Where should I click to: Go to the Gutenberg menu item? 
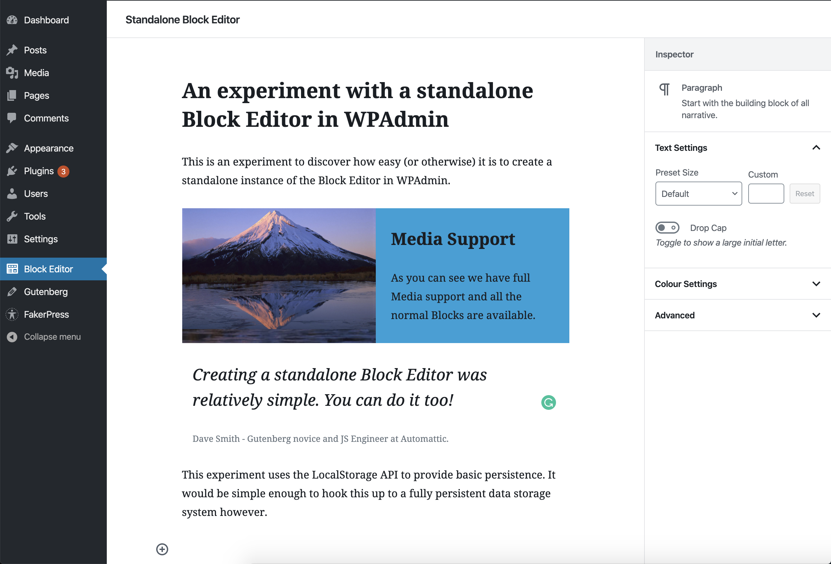tap(46, 292)
